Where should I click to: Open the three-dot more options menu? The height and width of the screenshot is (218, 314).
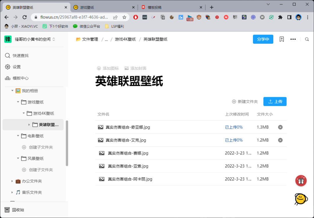point(293,39)
